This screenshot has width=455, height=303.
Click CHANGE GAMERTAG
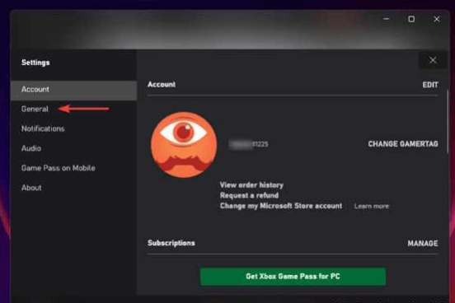403,144
